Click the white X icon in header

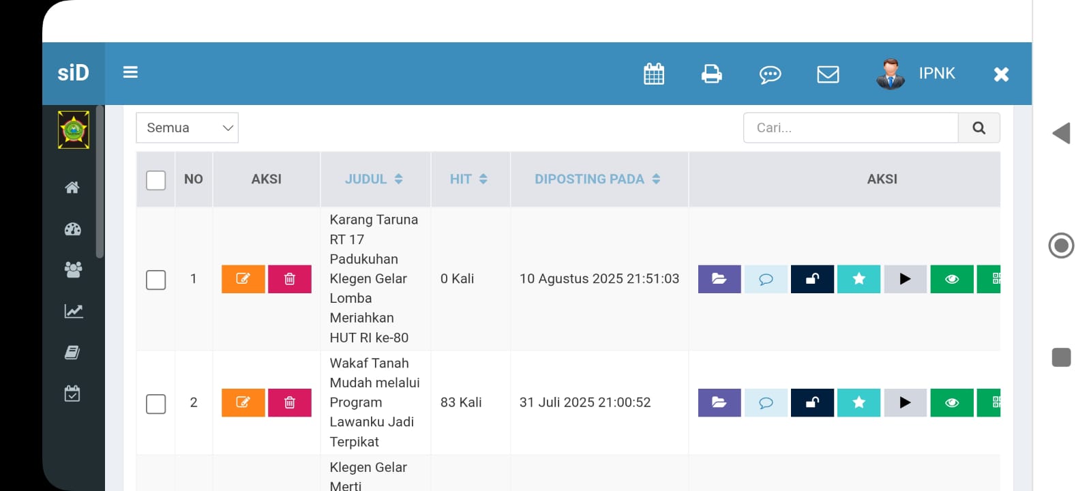[x=1001, y=74]
